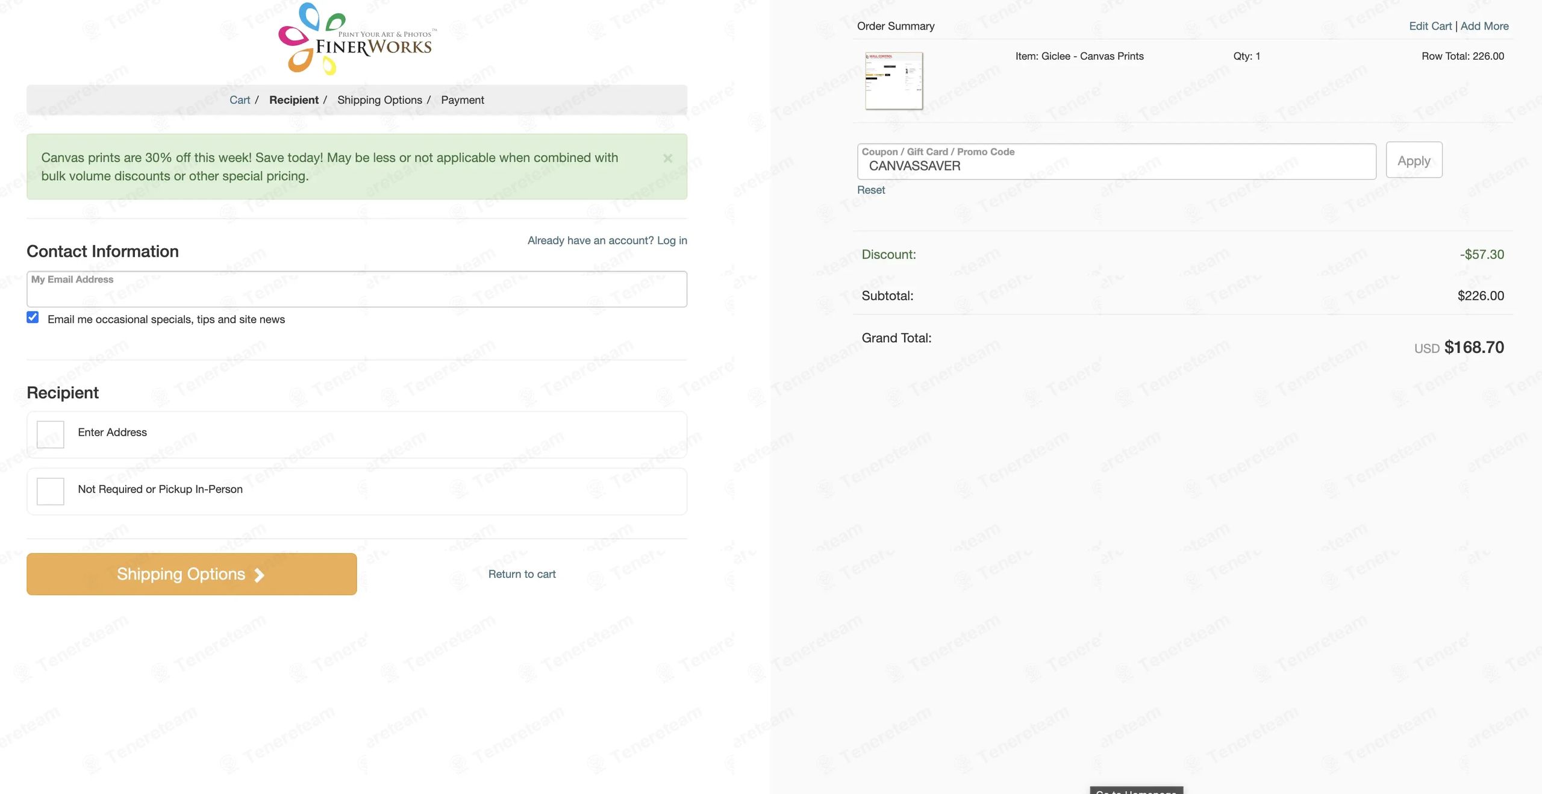Apply the CANVASSAVER promo code
Screen dimensions: 1542x794
coord(1414,160)
